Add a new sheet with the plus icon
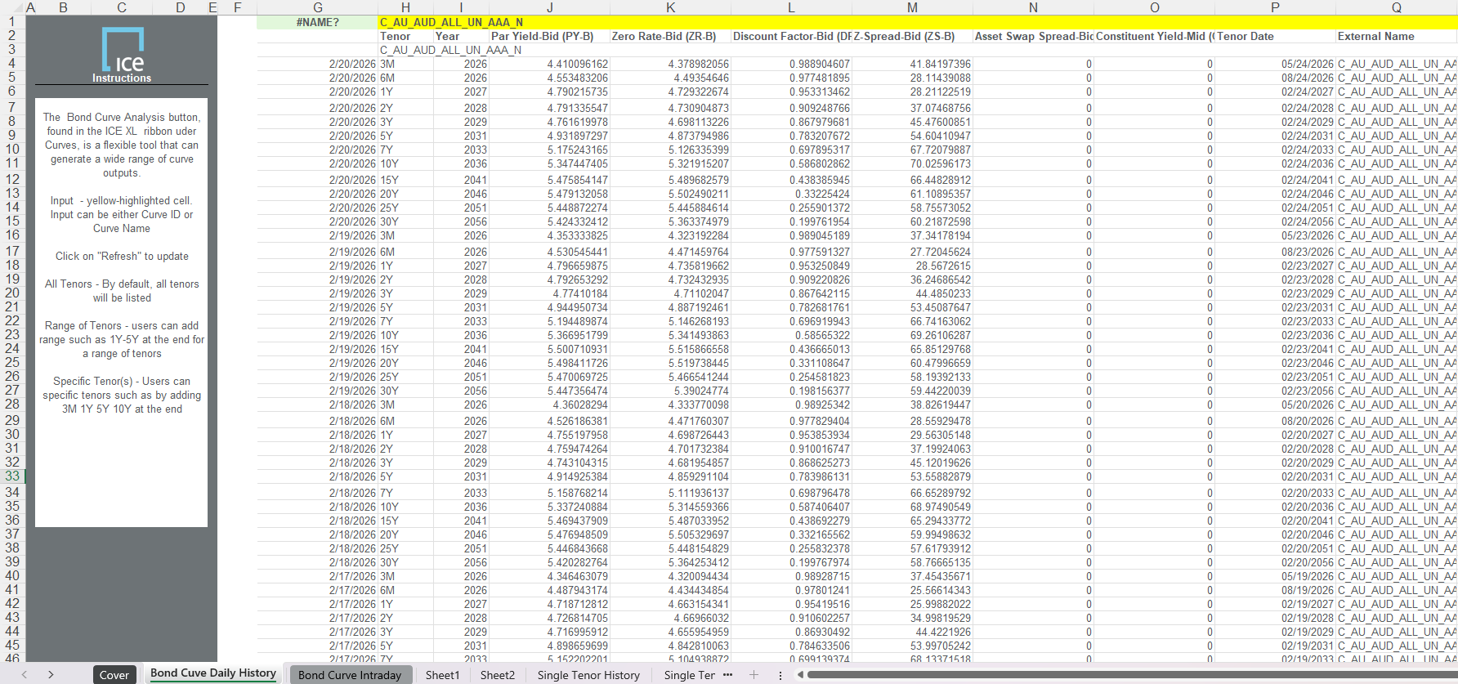 754,674
